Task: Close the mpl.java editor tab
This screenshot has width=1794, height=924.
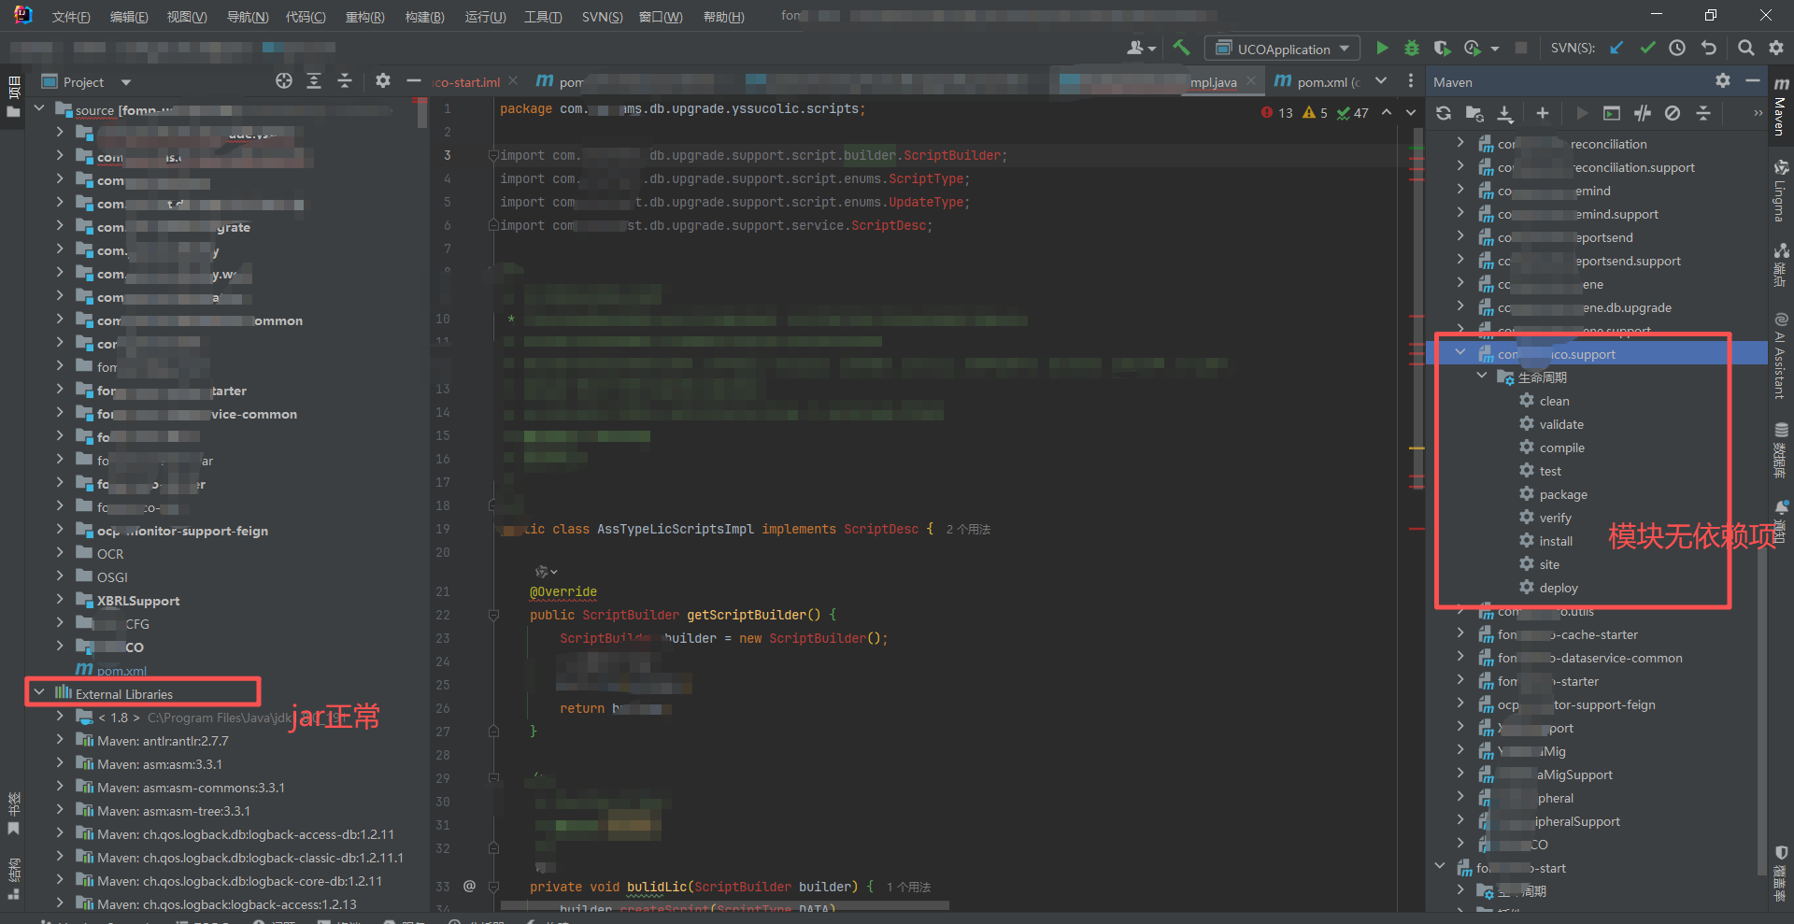Action: pyautogui.click(x=1251, y=81)
